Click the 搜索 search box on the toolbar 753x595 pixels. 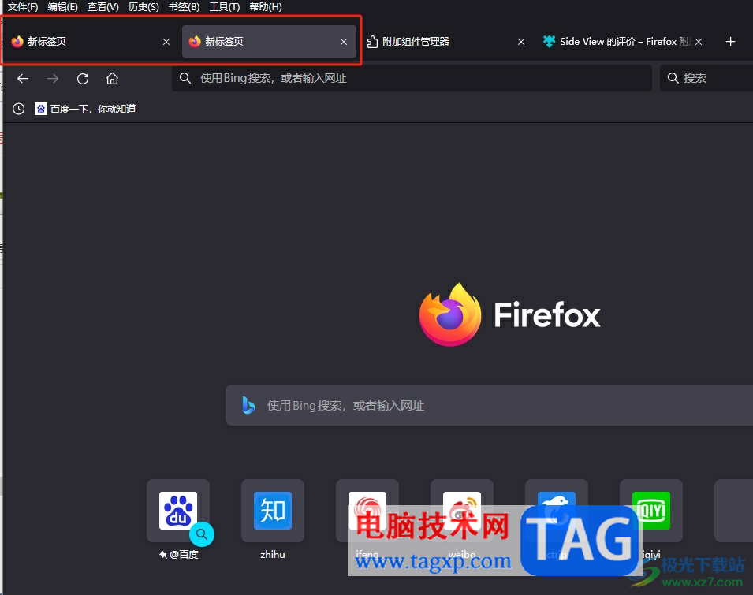point(706,78)
